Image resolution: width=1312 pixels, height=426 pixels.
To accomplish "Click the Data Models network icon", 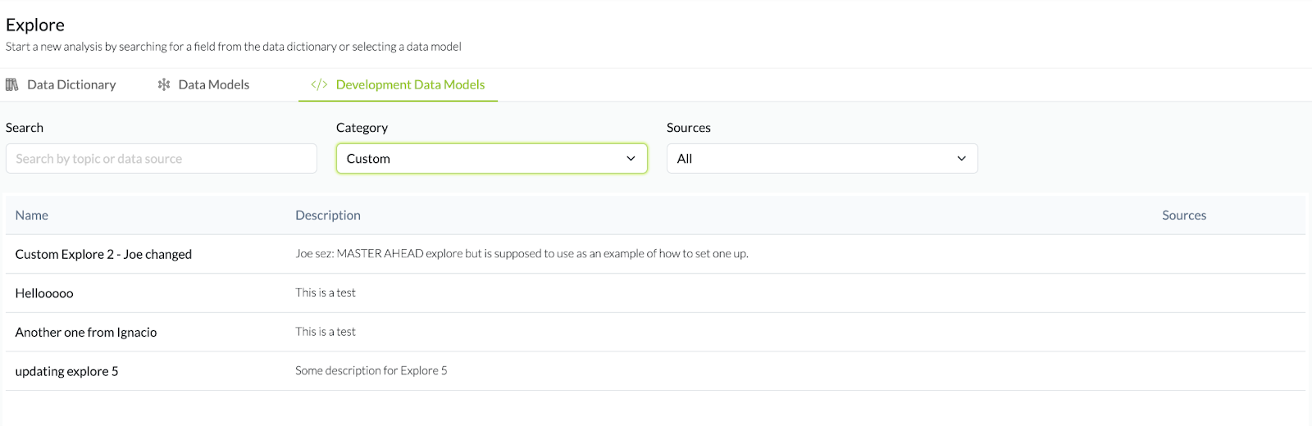I will click(164, 84).
